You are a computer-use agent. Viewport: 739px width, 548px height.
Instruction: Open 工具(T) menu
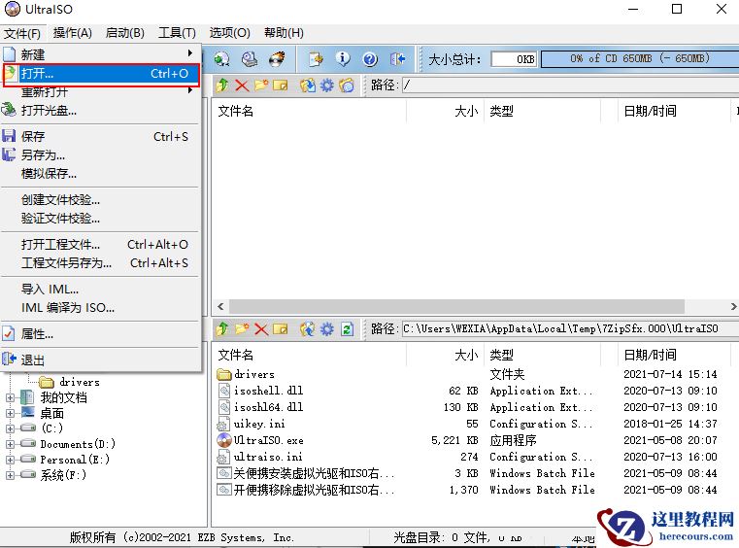coord(177,33)
